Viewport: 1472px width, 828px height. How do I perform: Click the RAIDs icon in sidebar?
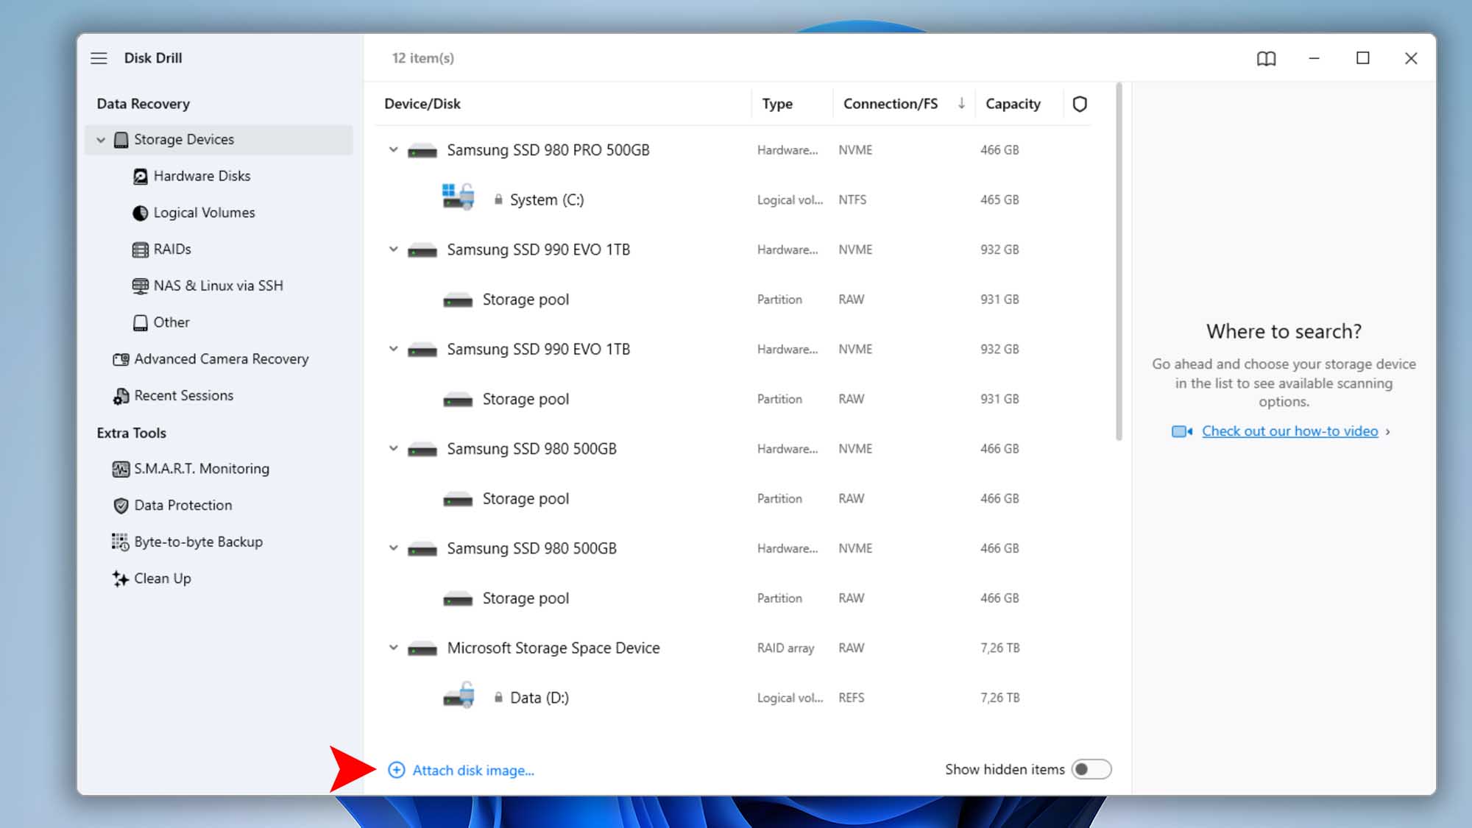[x=140, y=250]
